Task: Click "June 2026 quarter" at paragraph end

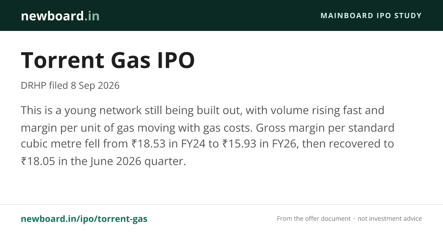Action: click(136, 161)
